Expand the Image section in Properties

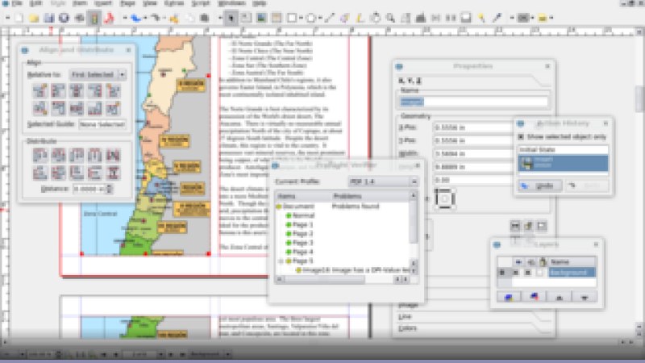[x=408, y=305]
